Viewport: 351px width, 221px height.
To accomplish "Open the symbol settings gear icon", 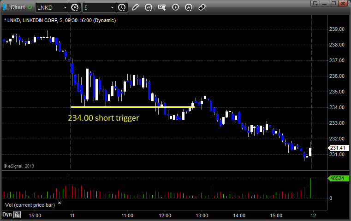I will (x=75, y=7).
